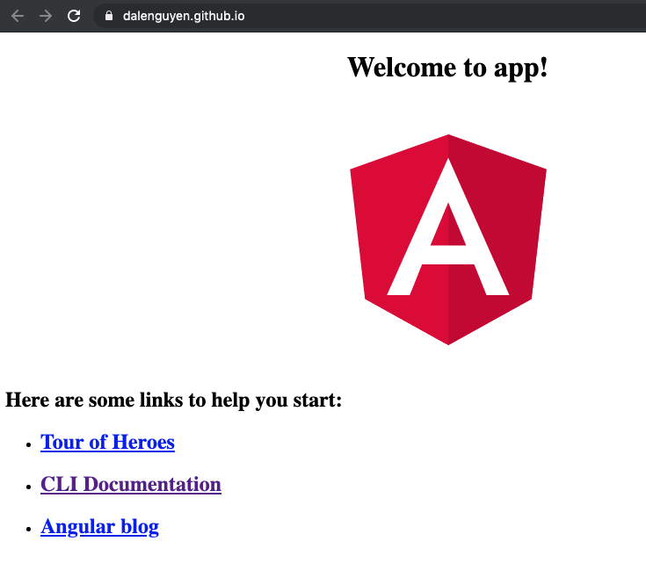Select the bullet beside Angular blog
The height and width of the screenshot is (563, 646).
[28, 529]
